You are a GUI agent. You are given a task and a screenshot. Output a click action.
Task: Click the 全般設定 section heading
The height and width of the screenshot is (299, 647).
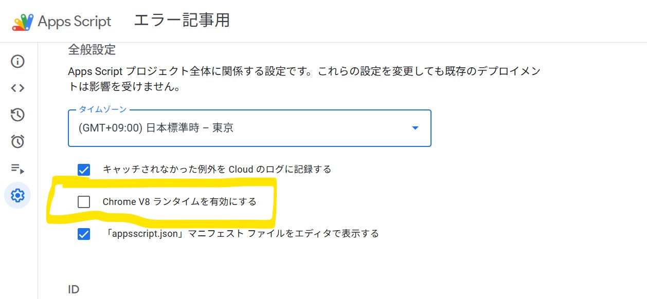pyautogui.click(x=92, y=50)
